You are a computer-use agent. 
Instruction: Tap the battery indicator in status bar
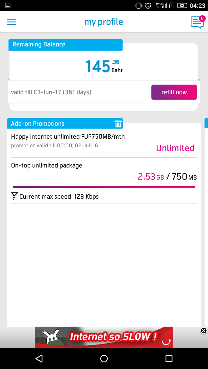pos(182,5)
